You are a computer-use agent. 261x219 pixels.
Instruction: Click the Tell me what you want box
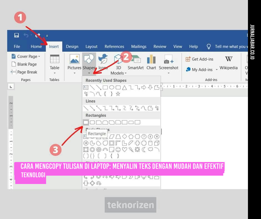[227, 46]
